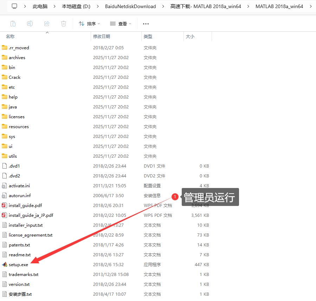This screenshot has height=301, width=316.
Task: Go to 此电脑 in the address bar
Action: [40, 6]
